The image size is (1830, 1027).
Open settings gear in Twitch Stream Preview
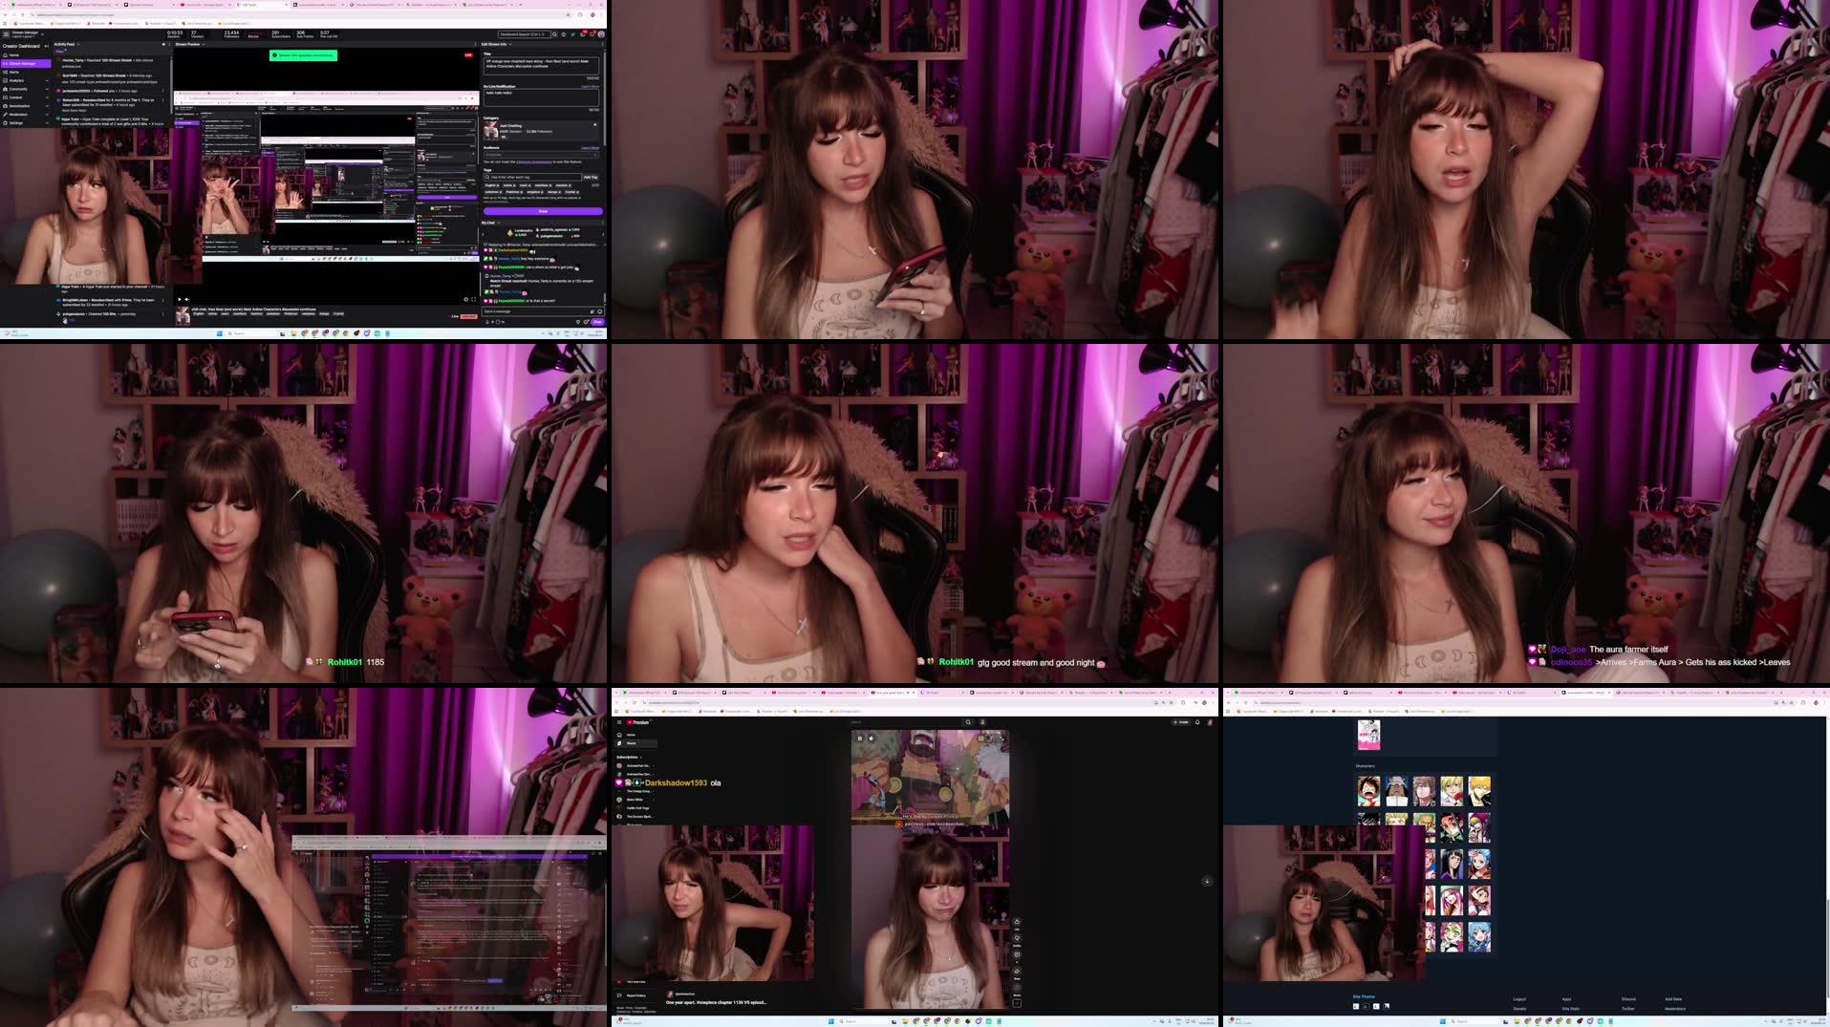click(466, 299)
